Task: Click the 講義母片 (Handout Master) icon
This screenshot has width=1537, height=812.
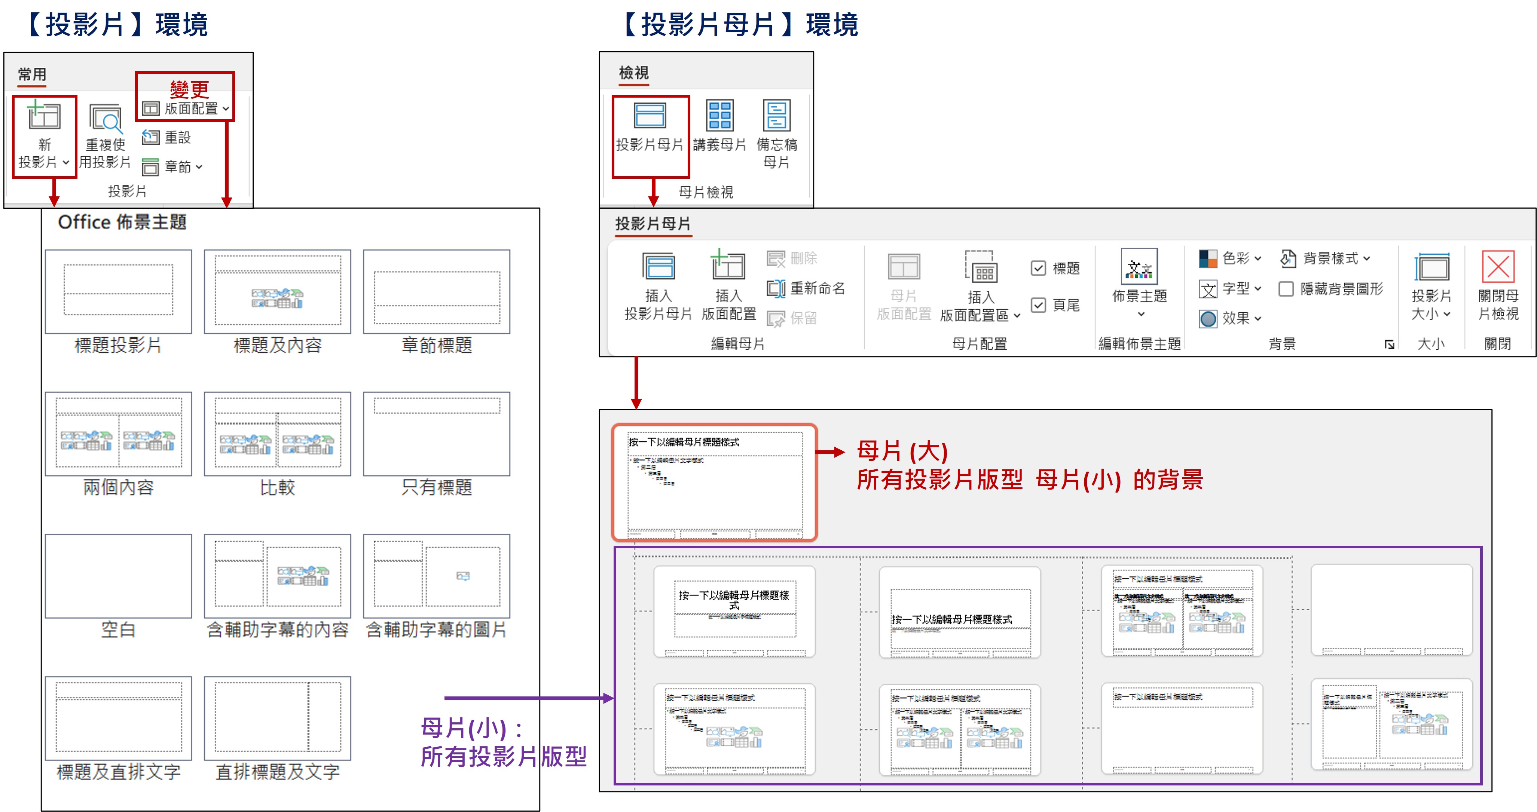Action: 719,116
